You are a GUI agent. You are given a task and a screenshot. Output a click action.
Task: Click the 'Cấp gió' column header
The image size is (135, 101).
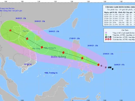[129, 12]
